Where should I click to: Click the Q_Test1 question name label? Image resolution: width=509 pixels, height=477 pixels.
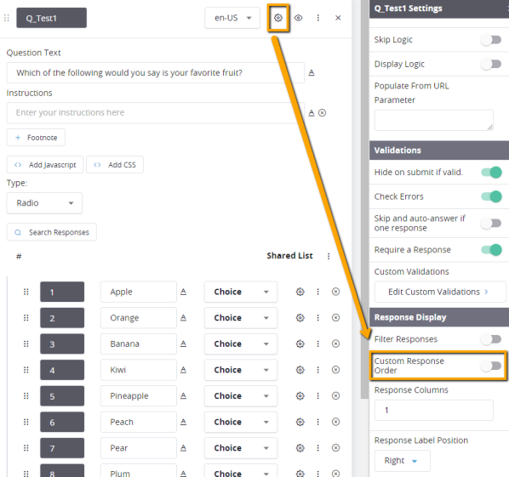[x=52, y=18]
